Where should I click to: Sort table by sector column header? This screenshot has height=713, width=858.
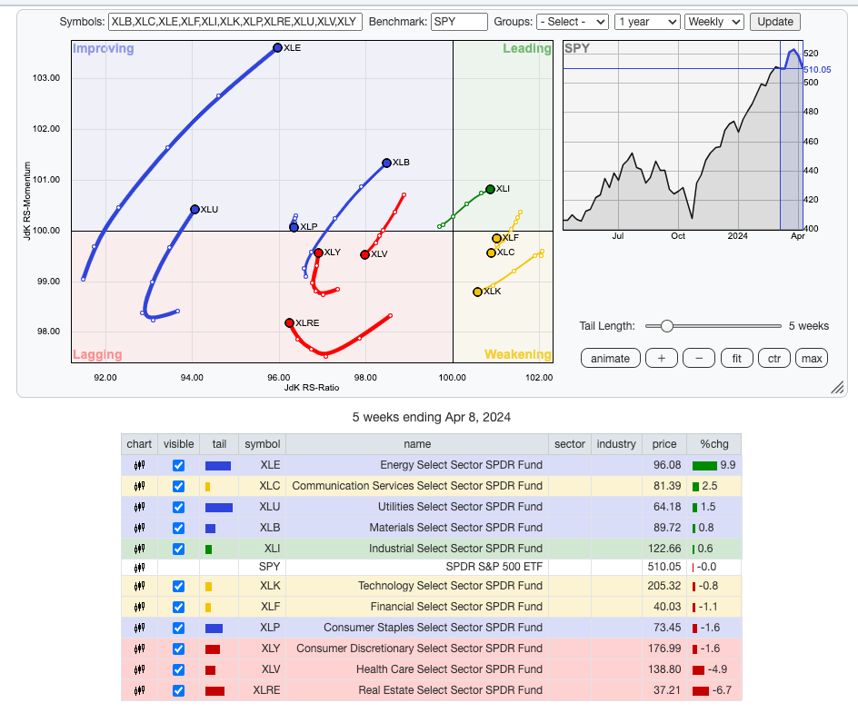point(570,444)
